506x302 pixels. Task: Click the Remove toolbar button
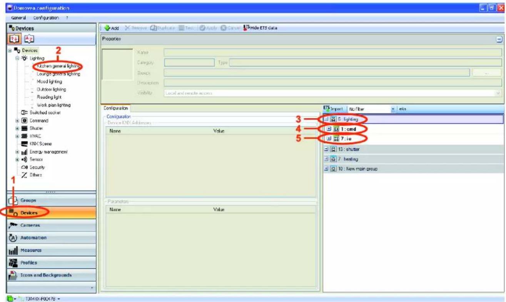pyautogui.click(x=135, y=28)
